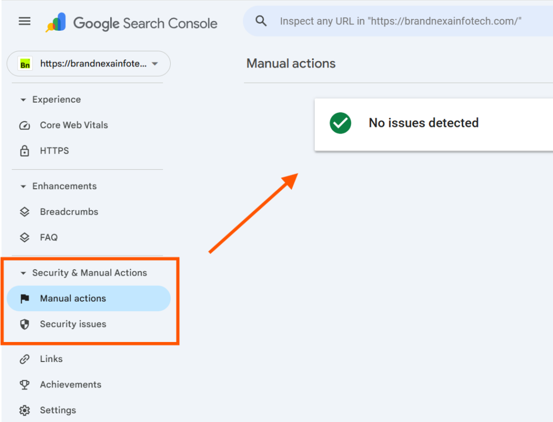Click the FAQ structured data icon

(x=25, y=237)
